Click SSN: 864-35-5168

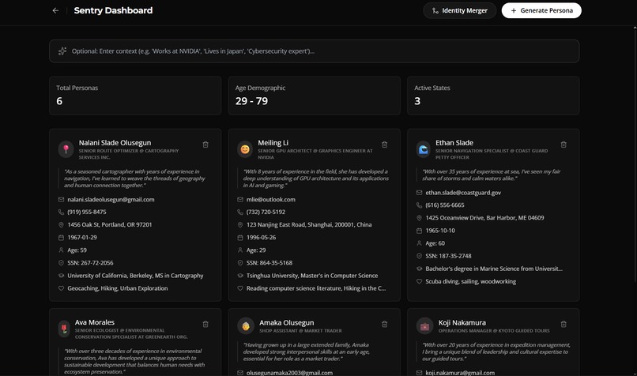tap(269, 263)
